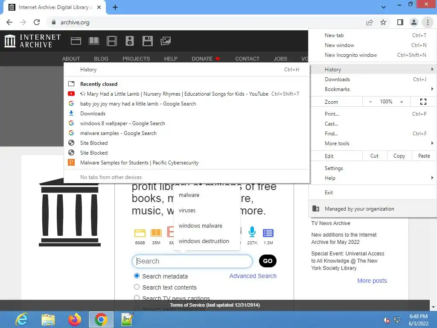437x328 pixels.
Task: Select Search TV news captions radio button
Action: (x=137, y=298)
